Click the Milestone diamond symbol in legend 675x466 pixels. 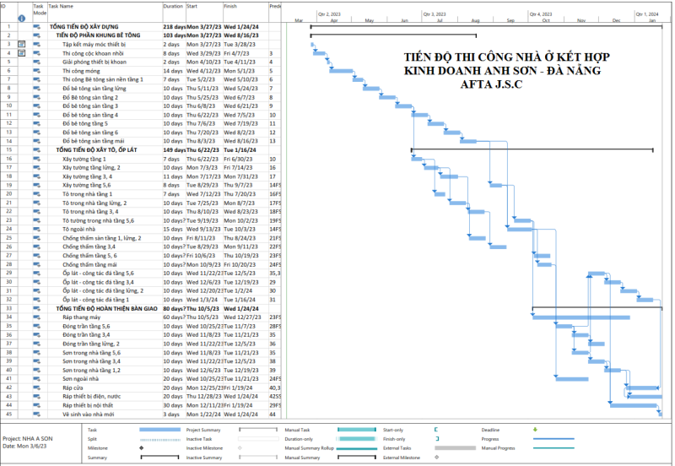pos(140,447)
